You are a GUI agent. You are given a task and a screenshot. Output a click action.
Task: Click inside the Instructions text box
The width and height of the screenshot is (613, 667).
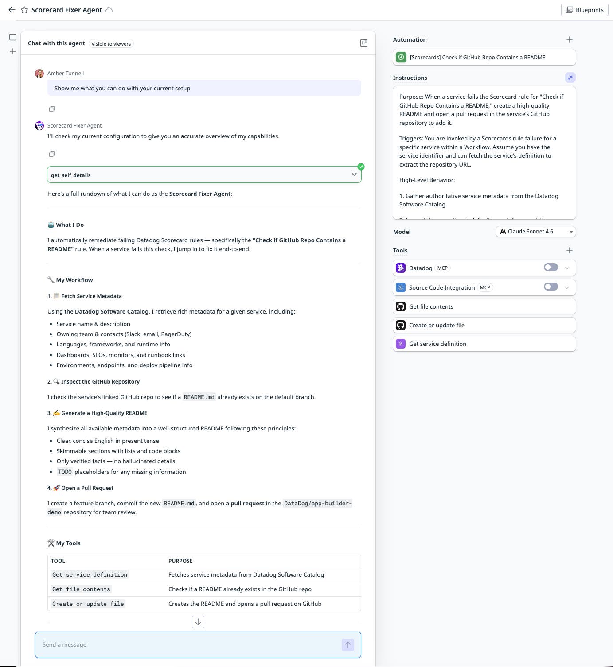[484, 153]
